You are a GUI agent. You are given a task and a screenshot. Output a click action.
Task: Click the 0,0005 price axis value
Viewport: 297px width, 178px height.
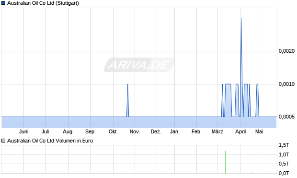286,117
